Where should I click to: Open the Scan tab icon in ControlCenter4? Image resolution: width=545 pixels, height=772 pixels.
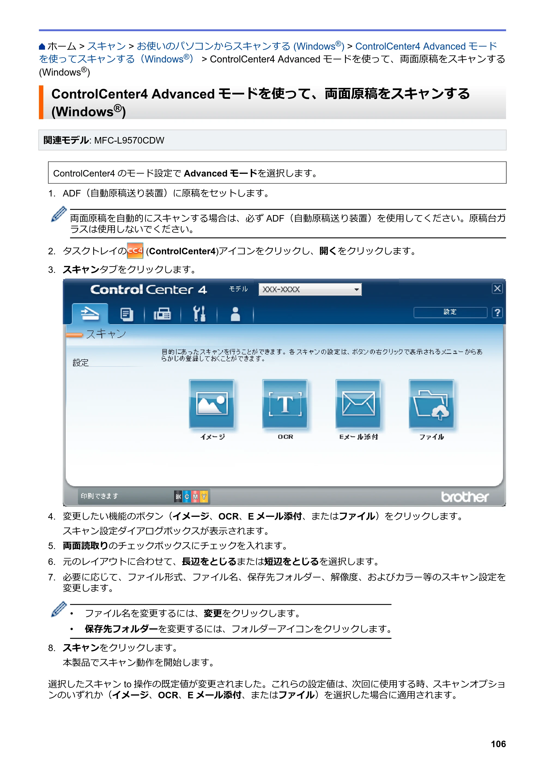[90, 314]
